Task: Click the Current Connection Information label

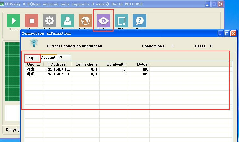Action: coord(74,46)
